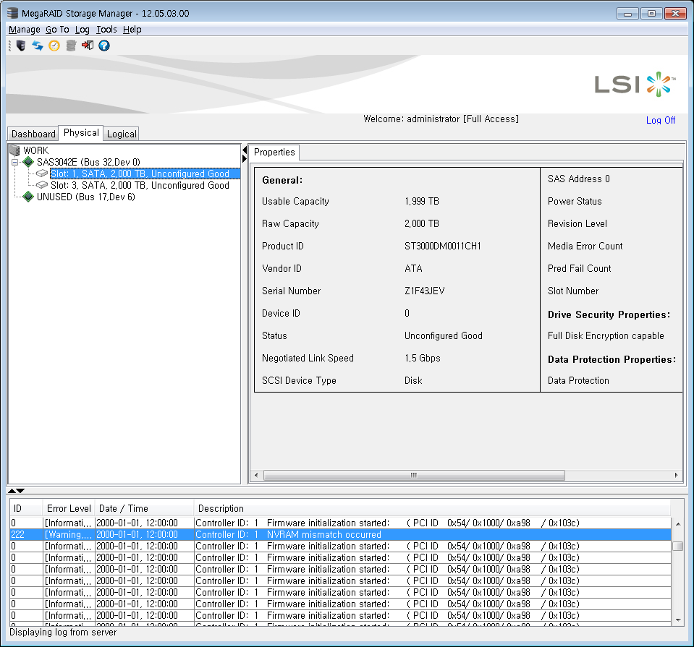Click the LSI logo
This screenshot has width=694, height=647.
(x=635, y=84)
